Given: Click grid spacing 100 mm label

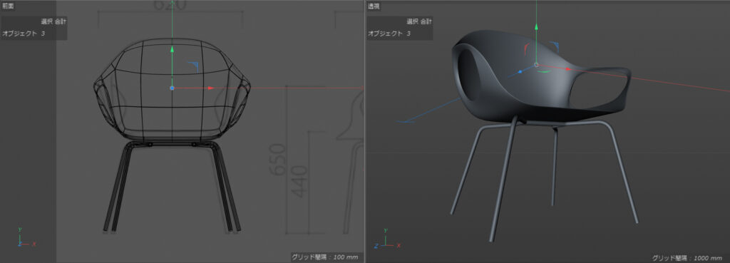Looking at the screenshot, I should (x=324, y=257).
